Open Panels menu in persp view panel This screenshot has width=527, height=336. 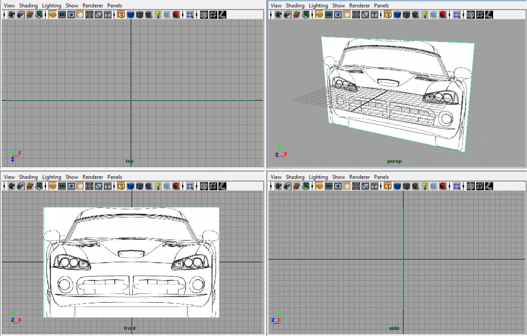pos(381,5)
